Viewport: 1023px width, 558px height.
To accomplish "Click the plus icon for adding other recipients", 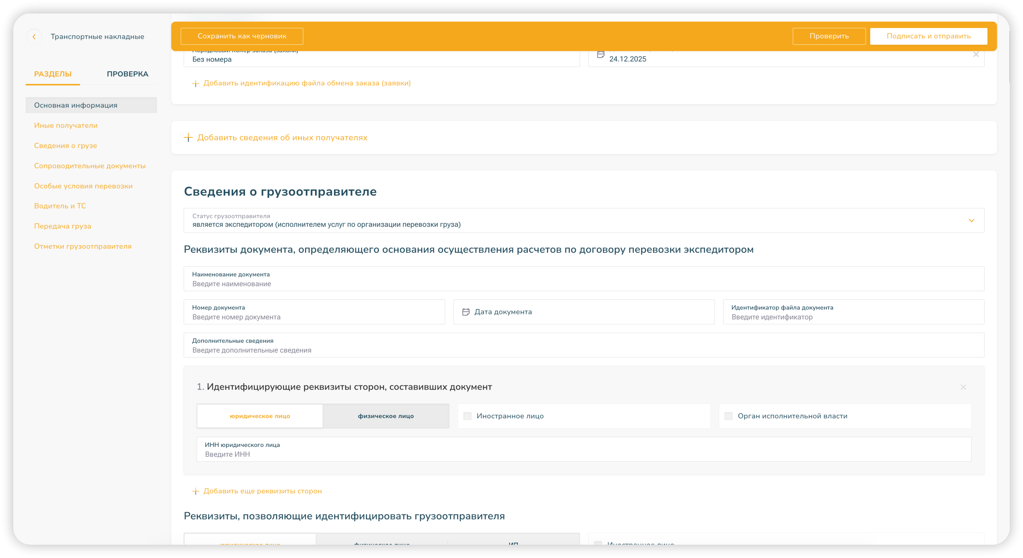I will (188, 138).
